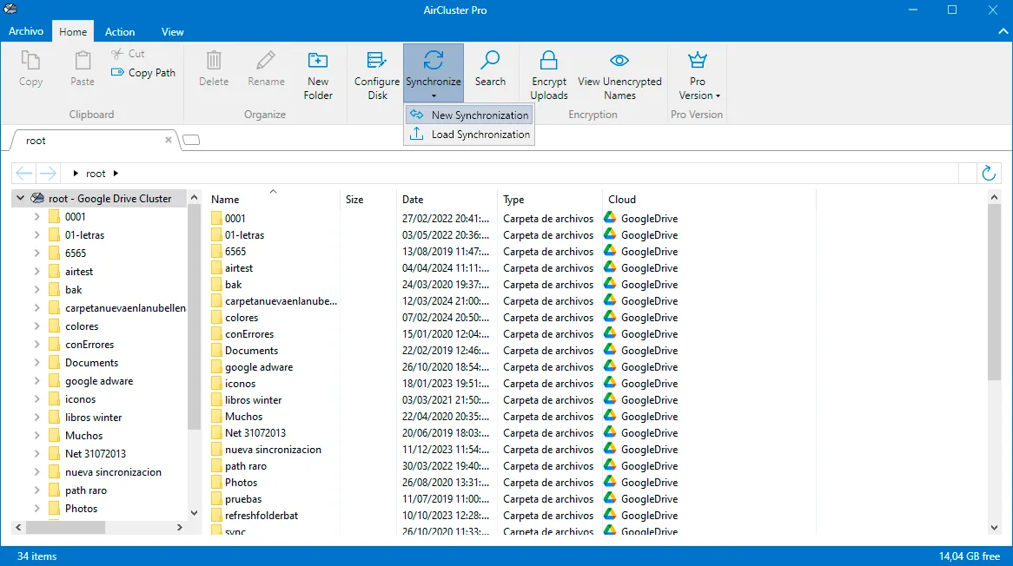Collapse root - Google Drive Cluster node

tap(21, 198)
